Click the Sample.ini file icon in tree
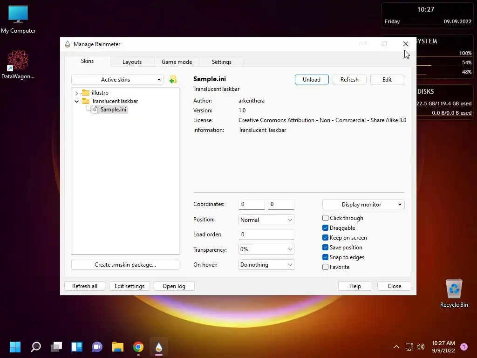Screen dimensions: 477x358 point(95,110)
